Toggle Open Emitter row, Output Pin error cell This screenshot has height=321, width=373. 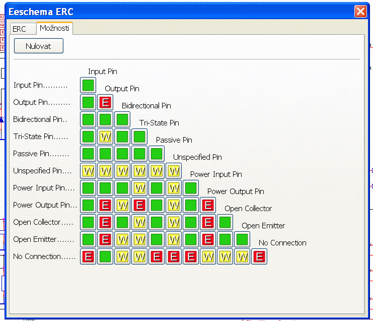pos(105,239)
